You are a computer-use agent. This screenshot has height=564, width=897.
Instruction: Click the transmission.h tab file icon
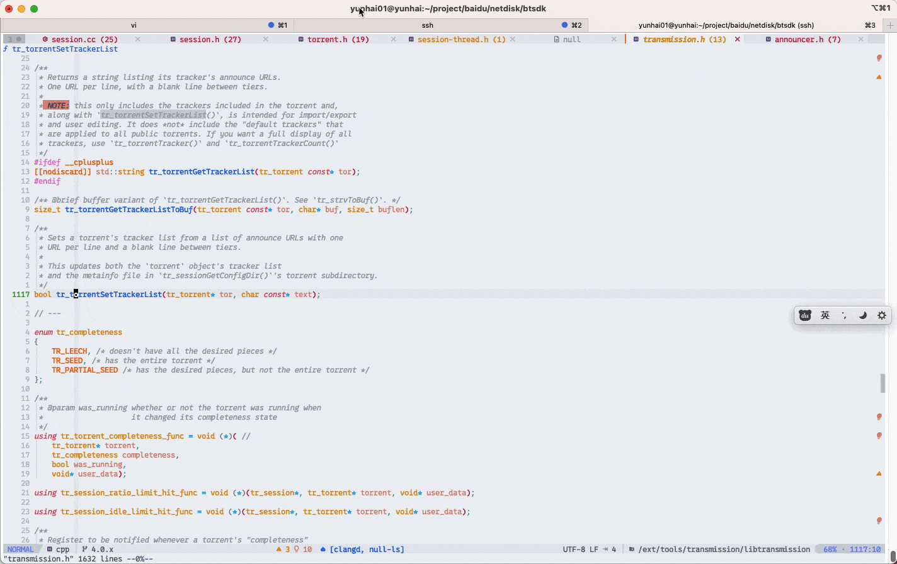(x=636, y=39)
